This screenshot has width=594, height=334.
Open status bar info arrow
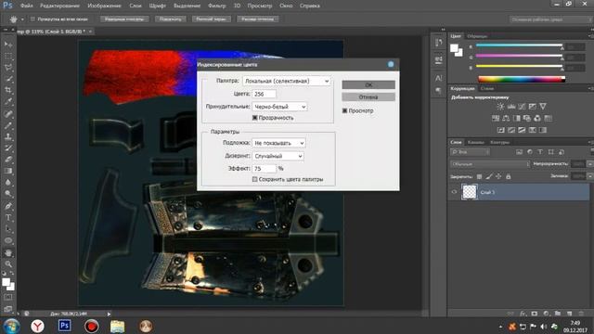click(x=109, y=314)
